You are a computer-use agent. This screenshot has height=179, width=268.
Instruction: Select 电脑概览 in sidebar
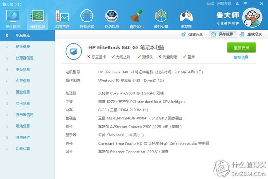[27, 35]
